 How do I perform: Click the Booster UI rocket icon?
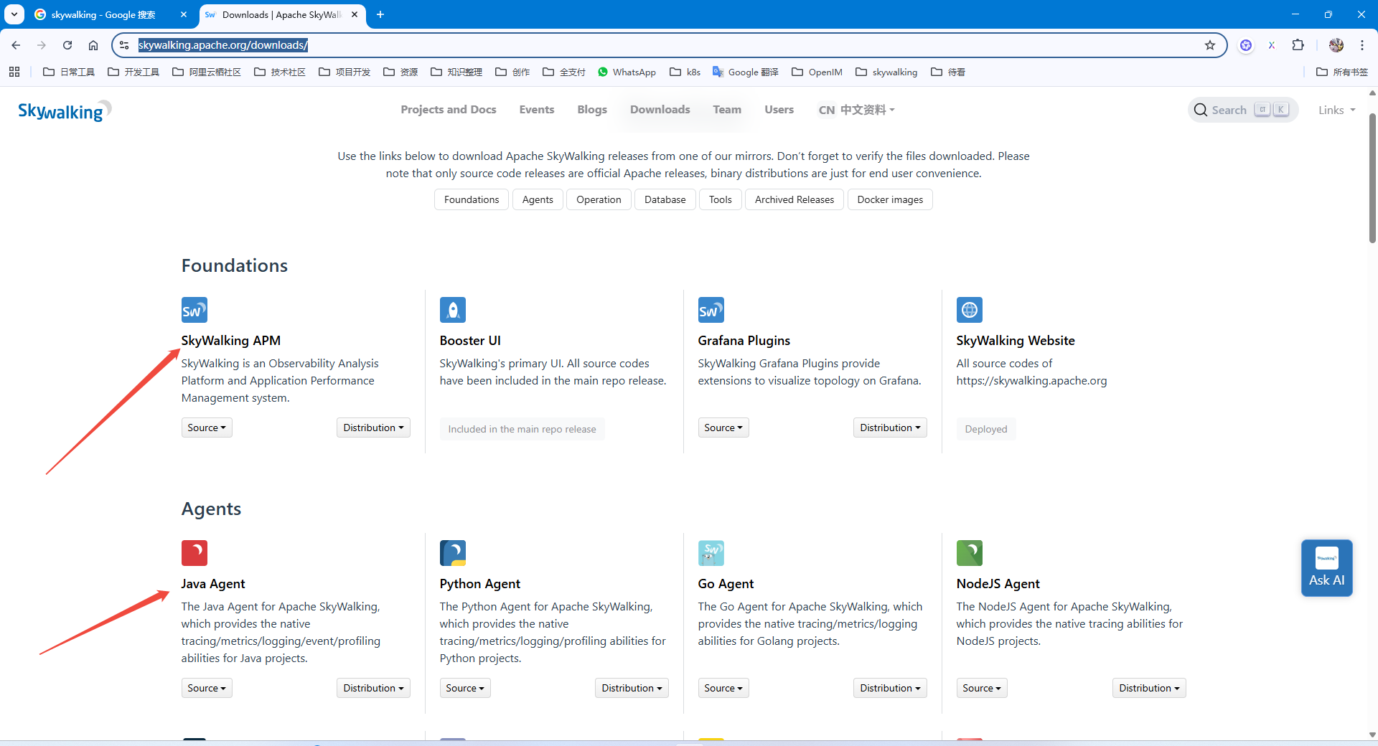tap(453, 310)
